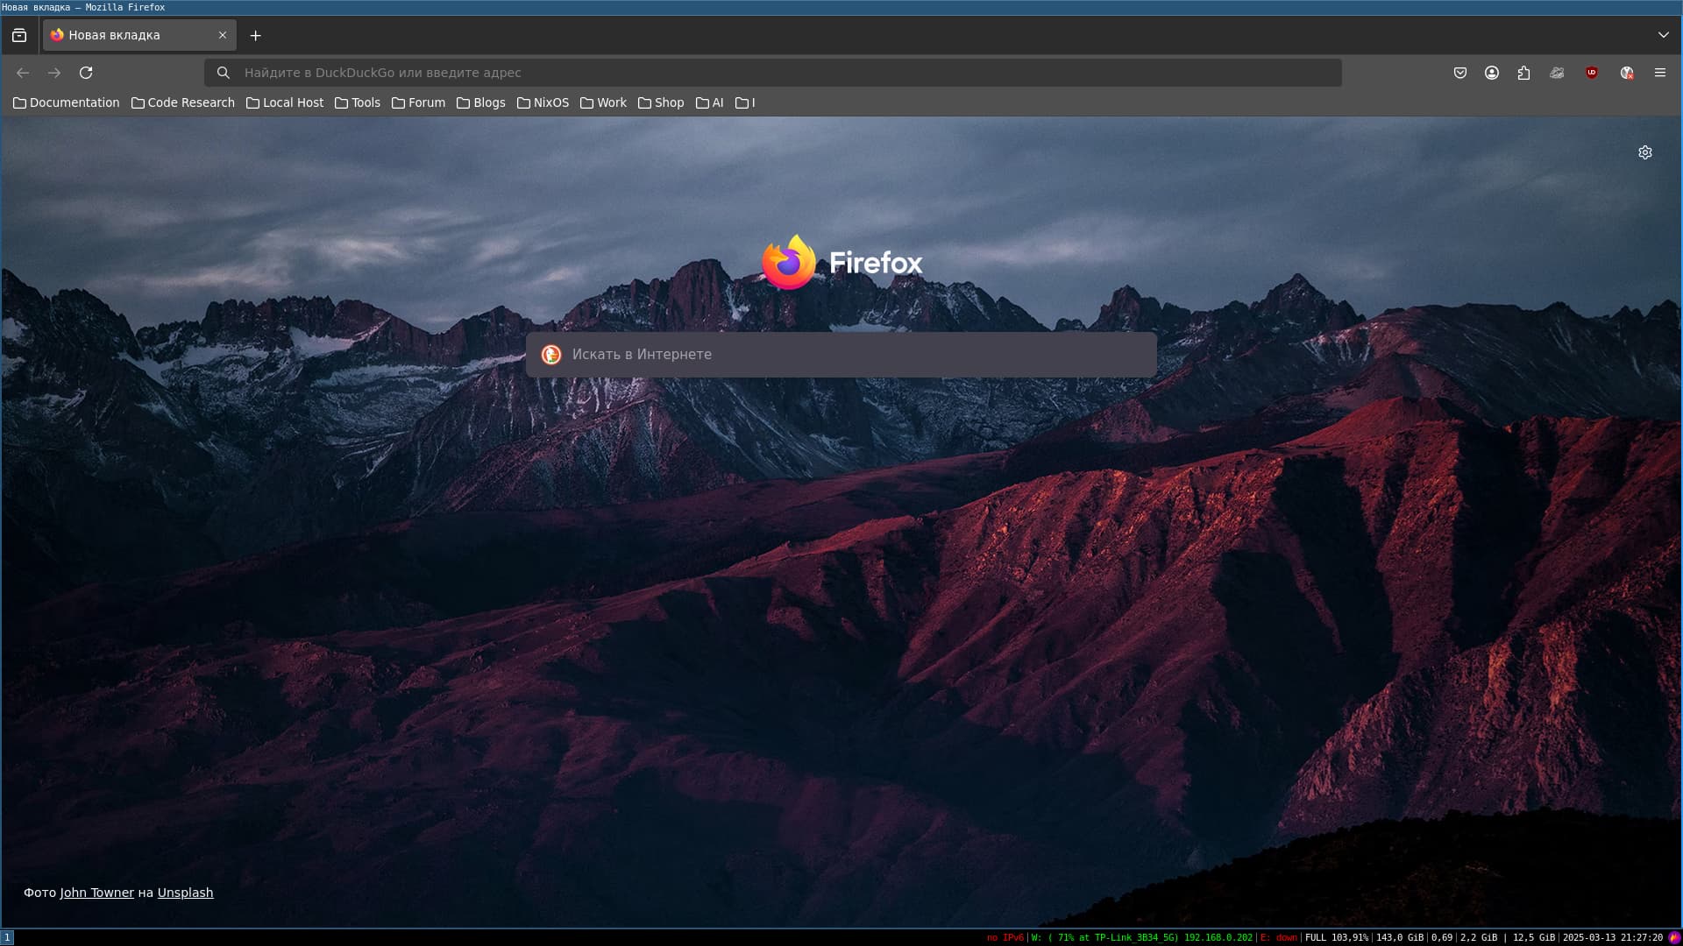Open a new tab with plus button

coord(255,36)
